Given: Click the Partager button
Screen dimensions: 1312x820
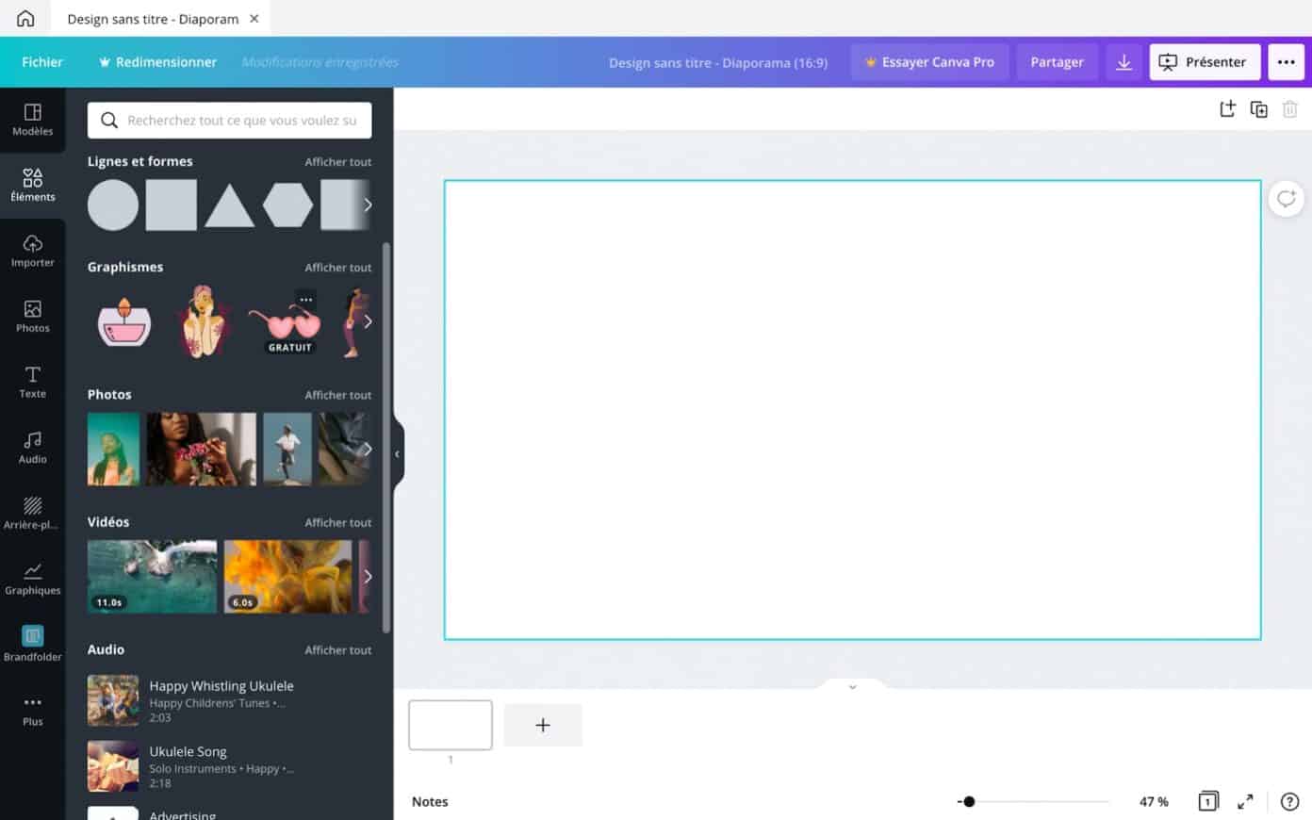Looking at the screenshot, I should [x=1057, y=61].
